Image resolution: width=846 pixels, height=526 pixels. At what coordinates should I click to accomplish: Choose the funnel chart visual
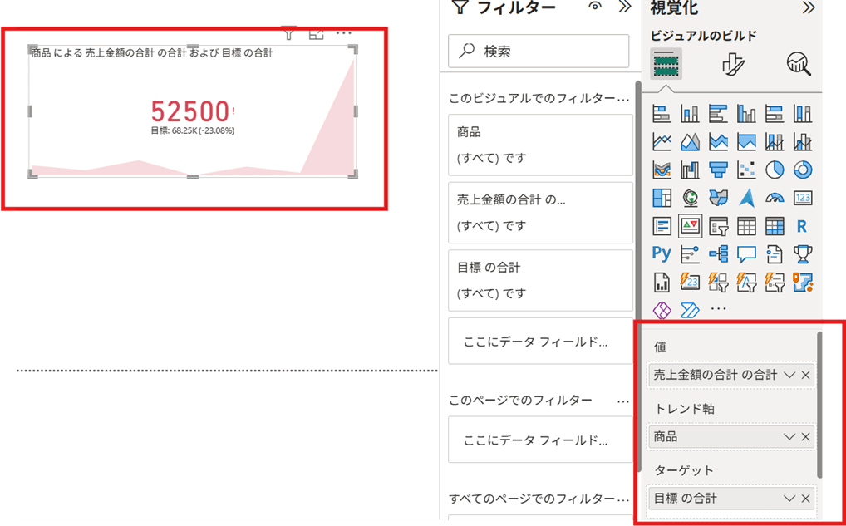(718, 170)
